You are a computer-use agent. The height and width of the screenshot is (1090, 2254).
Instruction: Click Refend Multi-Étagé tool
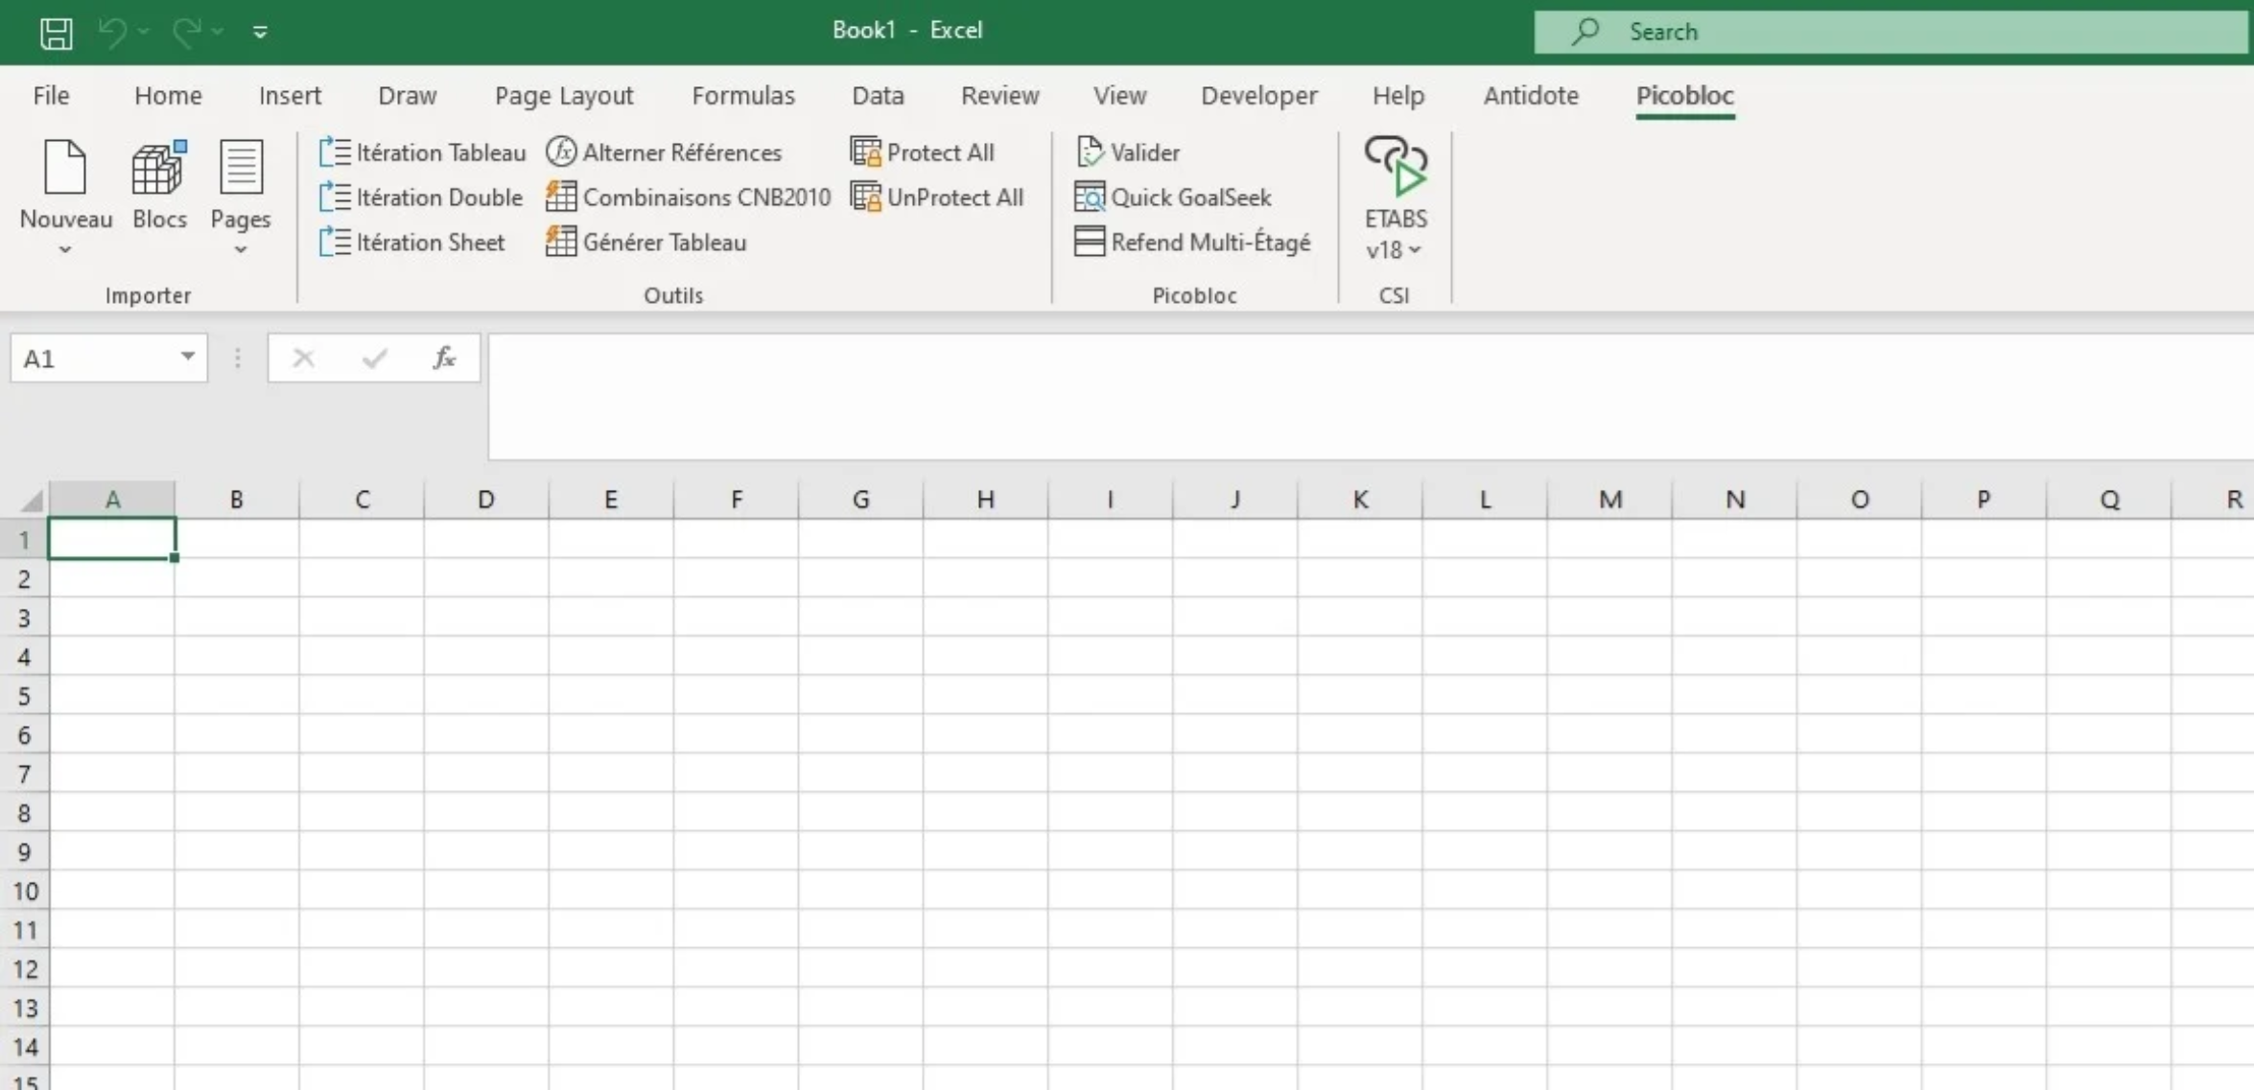tap(1193, 243)
